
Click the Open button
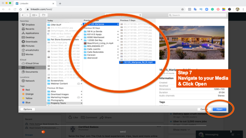219,109
